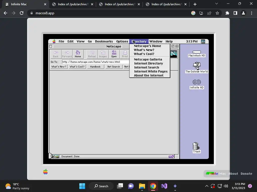Click the Print toolbar icon
This screenshot has width=257, height=192.
(125, 54)
